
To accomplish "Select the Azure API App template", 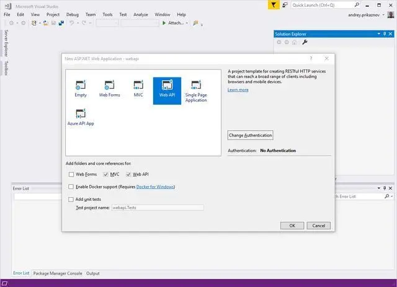I will 81,116.
